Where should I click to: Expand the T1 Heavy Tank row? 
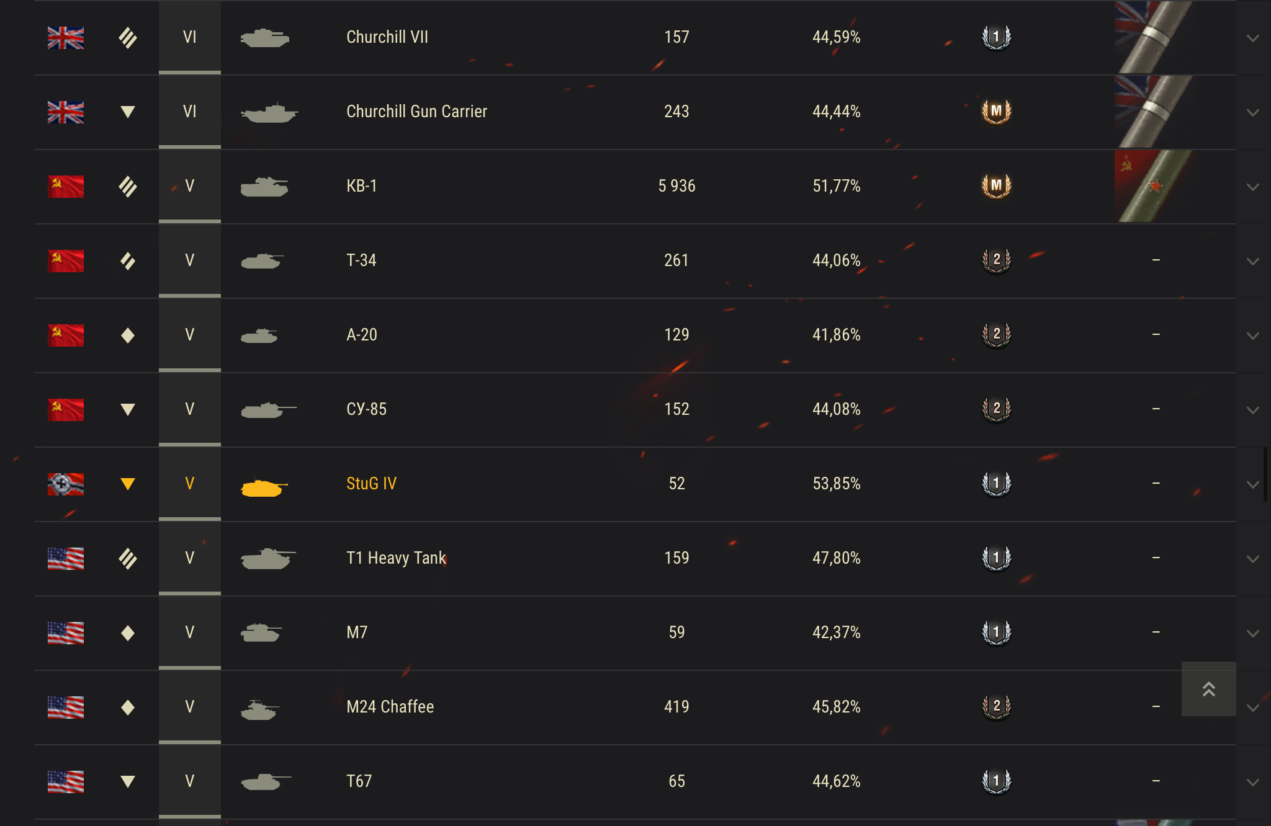point(1253,559)
